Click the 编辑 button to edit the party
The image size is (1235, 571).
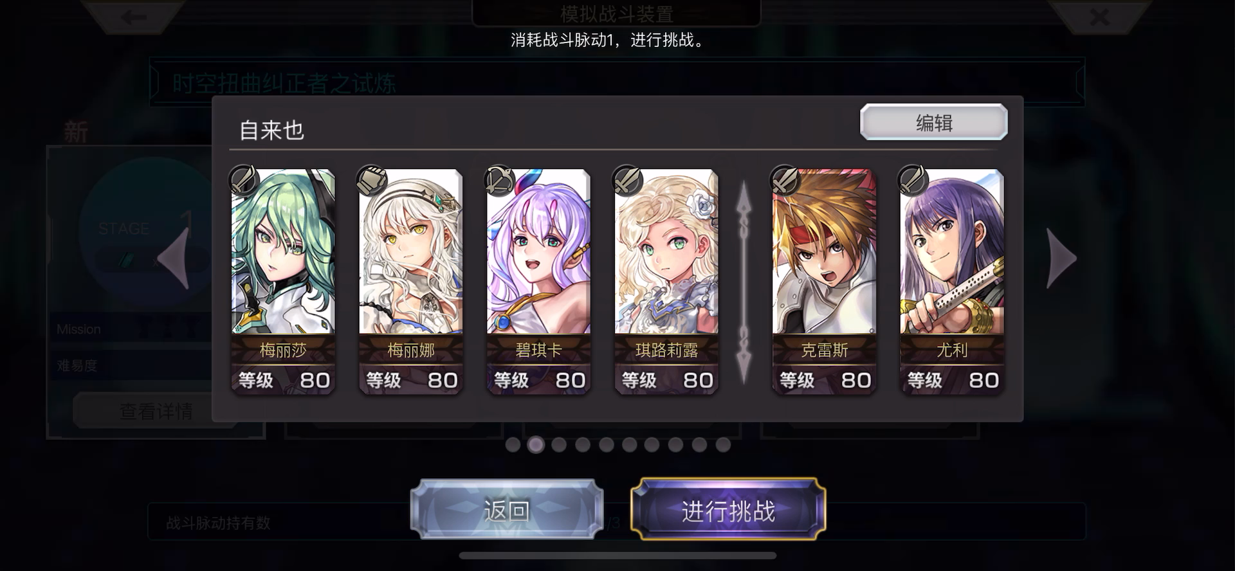(x=934, y=122)
